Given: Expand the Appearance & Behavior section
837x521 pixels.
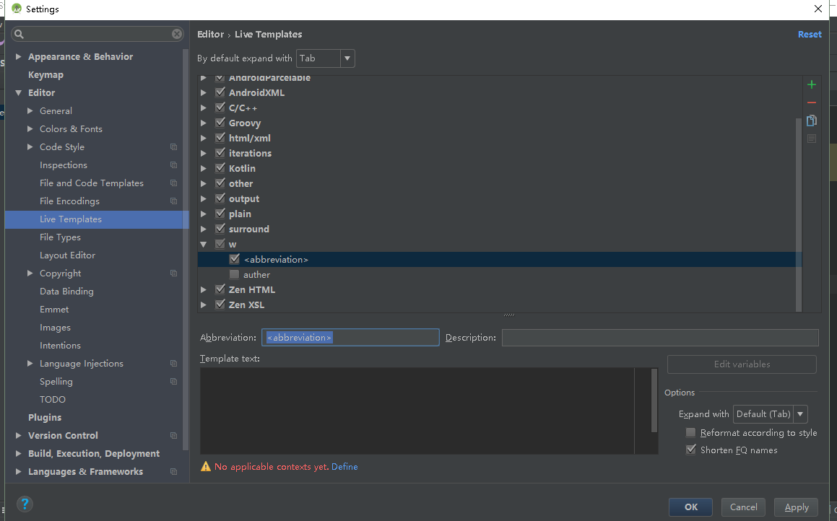Looking at the screenshot, I should pyautogui.click(x=19, y=56).
